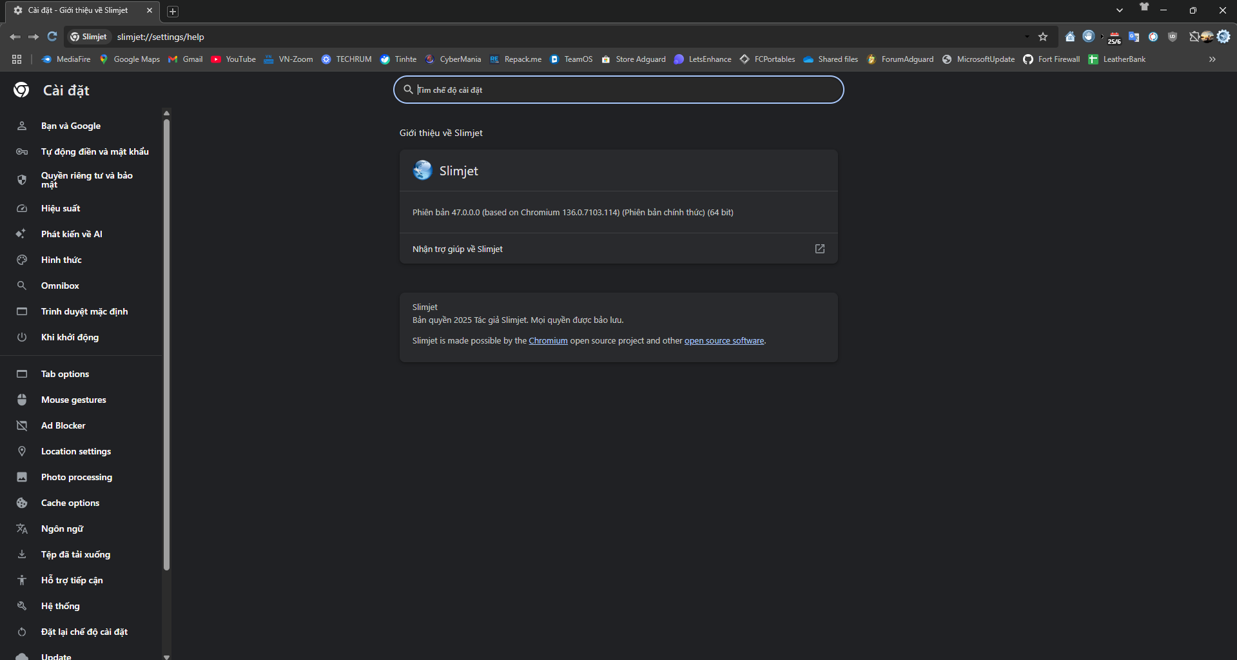Bookmark this page with the star icon

coord(1043,37)
